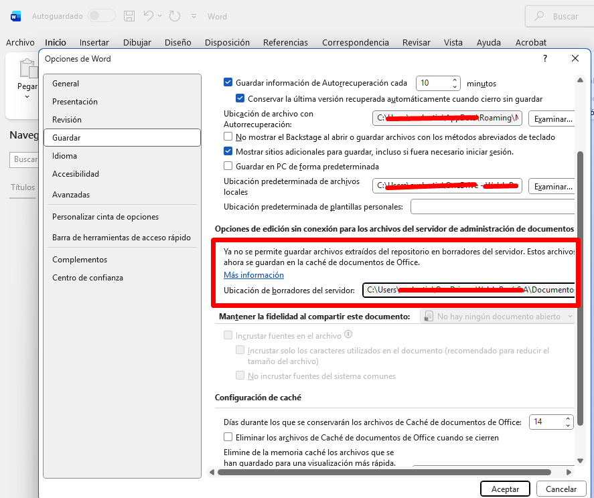This screenshot has height=498, width=594.
Task: Open the Disposición ribbon tab
Action: (227, 42)
